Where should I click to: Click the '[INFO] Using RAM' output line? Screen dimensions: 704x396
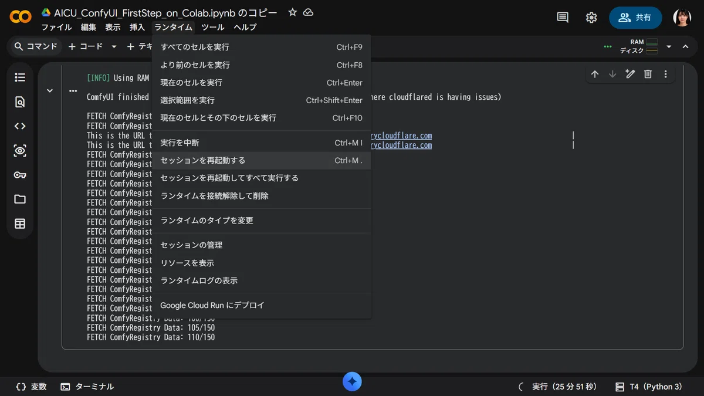[x=118, y=78]
